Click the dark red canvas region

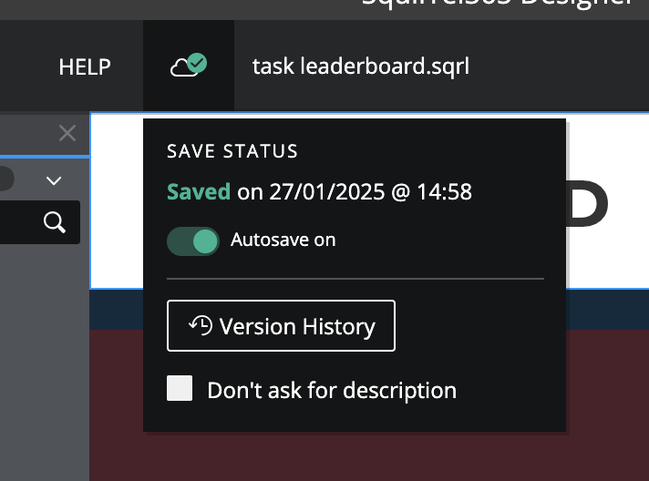point(369,455)
